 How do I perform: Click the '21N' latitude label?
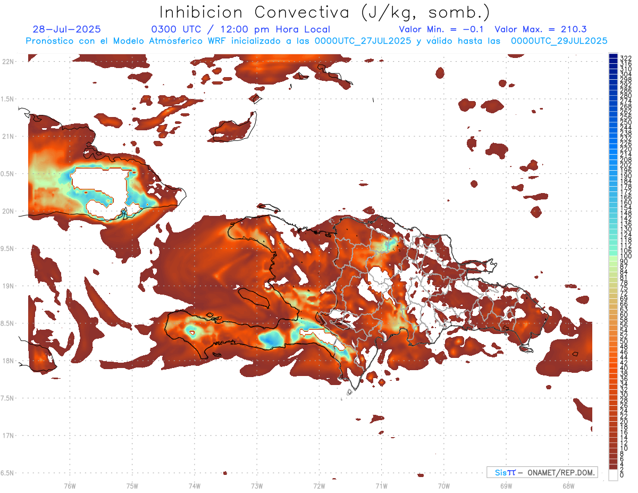(x=8, y=137)
